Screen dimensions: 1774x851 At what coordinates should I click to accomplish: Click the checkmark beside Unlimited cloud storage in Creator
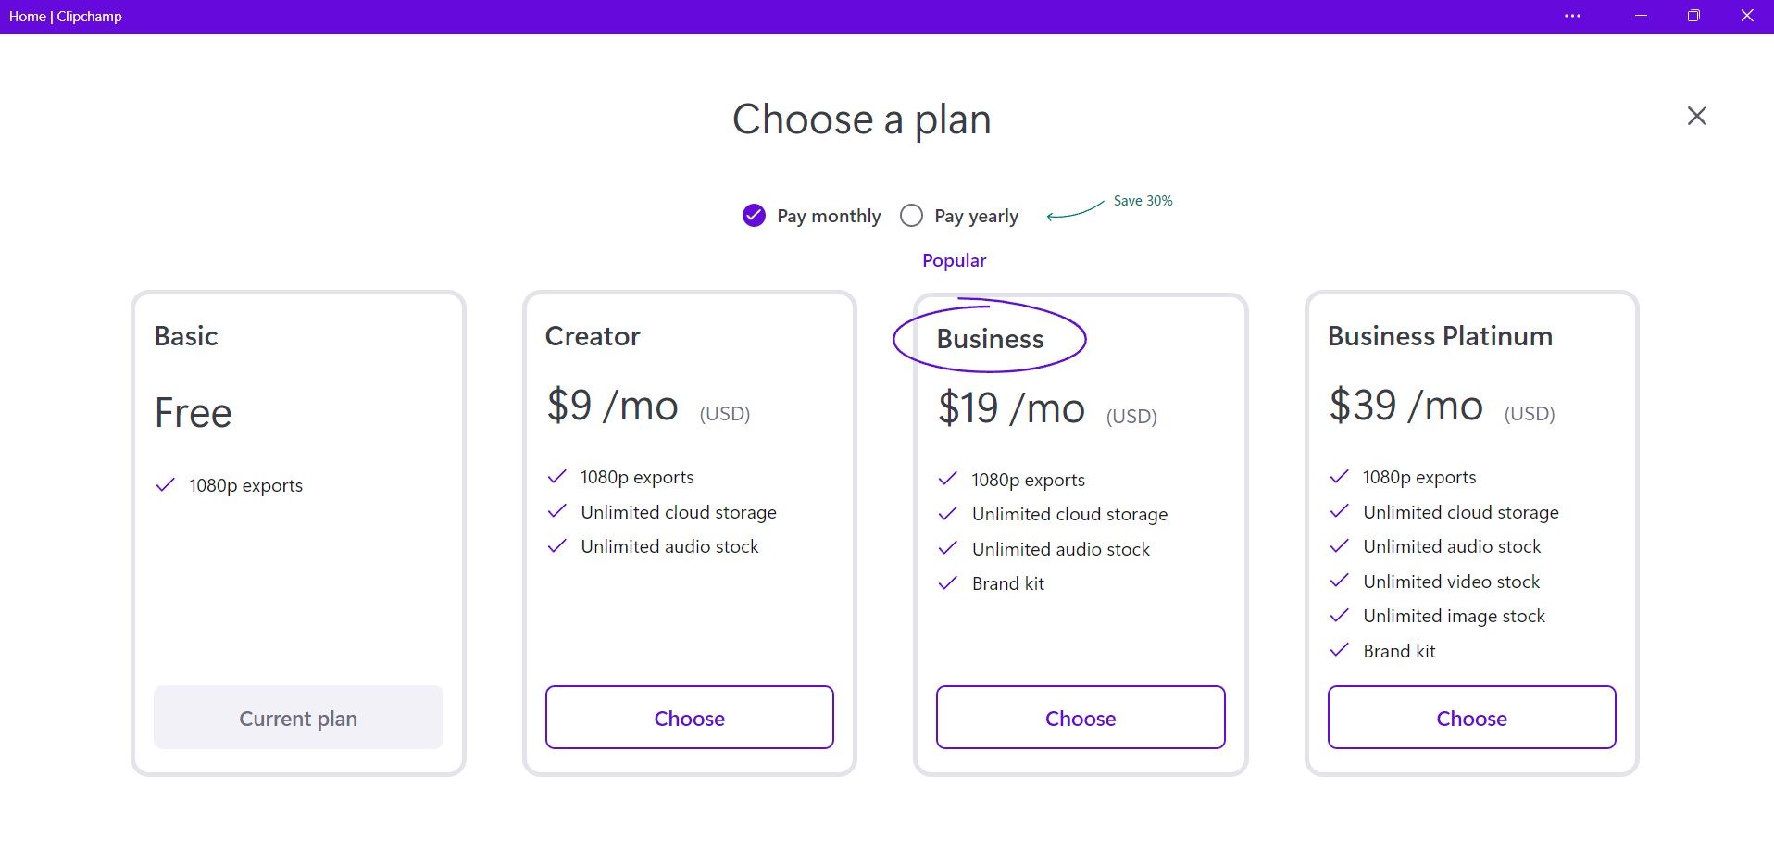point(556,510)
